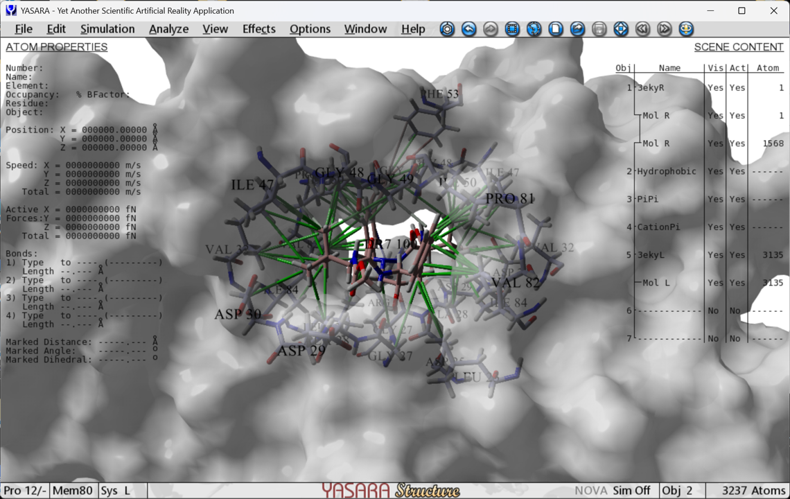Open the Window menu
Screen dimensions: 790x499
[365, 29]
